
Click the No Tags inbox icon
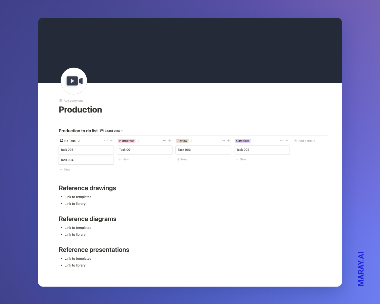[62, 141]
